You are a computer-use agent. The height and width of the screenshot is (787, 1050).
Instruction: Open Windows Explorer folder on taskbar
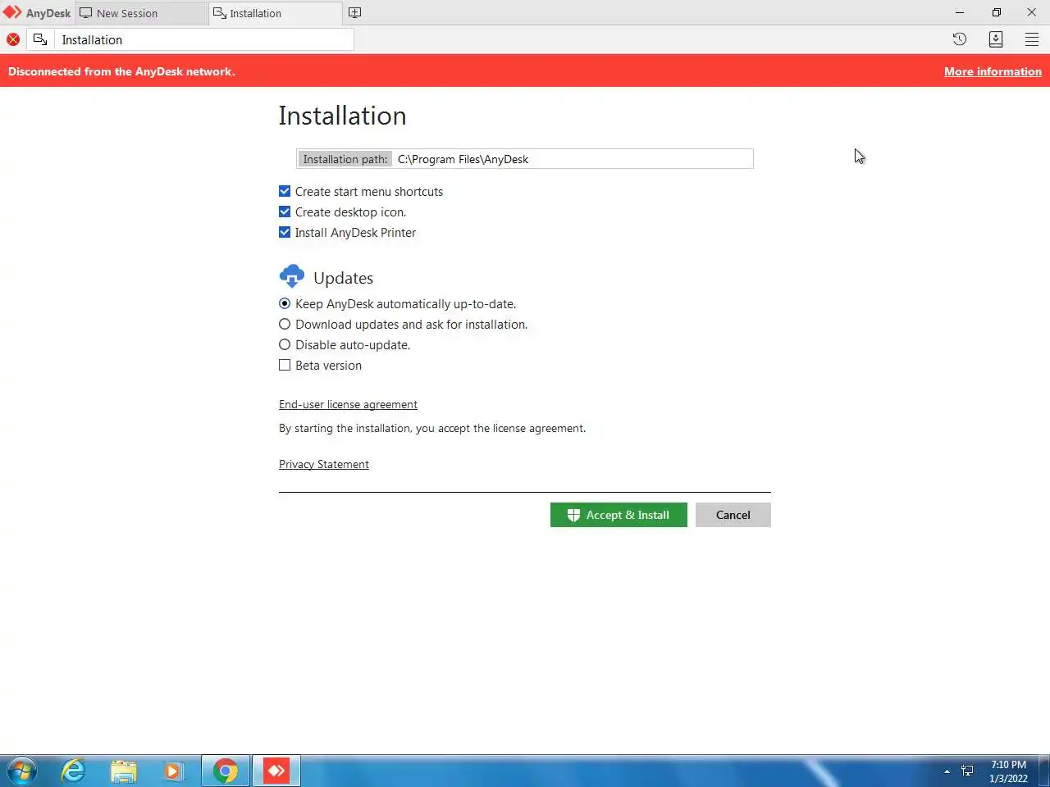point(124,771)
